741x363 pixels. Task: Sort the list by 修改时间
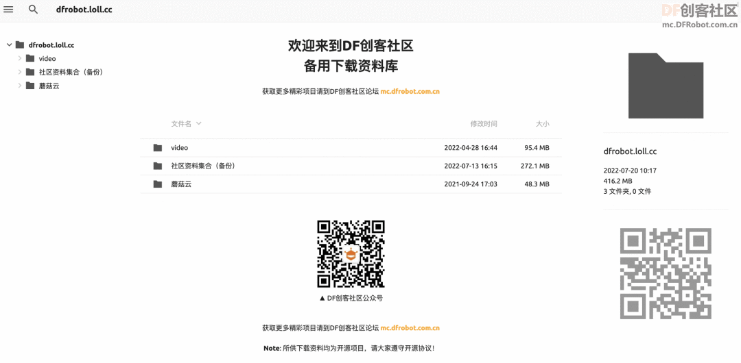484,124
